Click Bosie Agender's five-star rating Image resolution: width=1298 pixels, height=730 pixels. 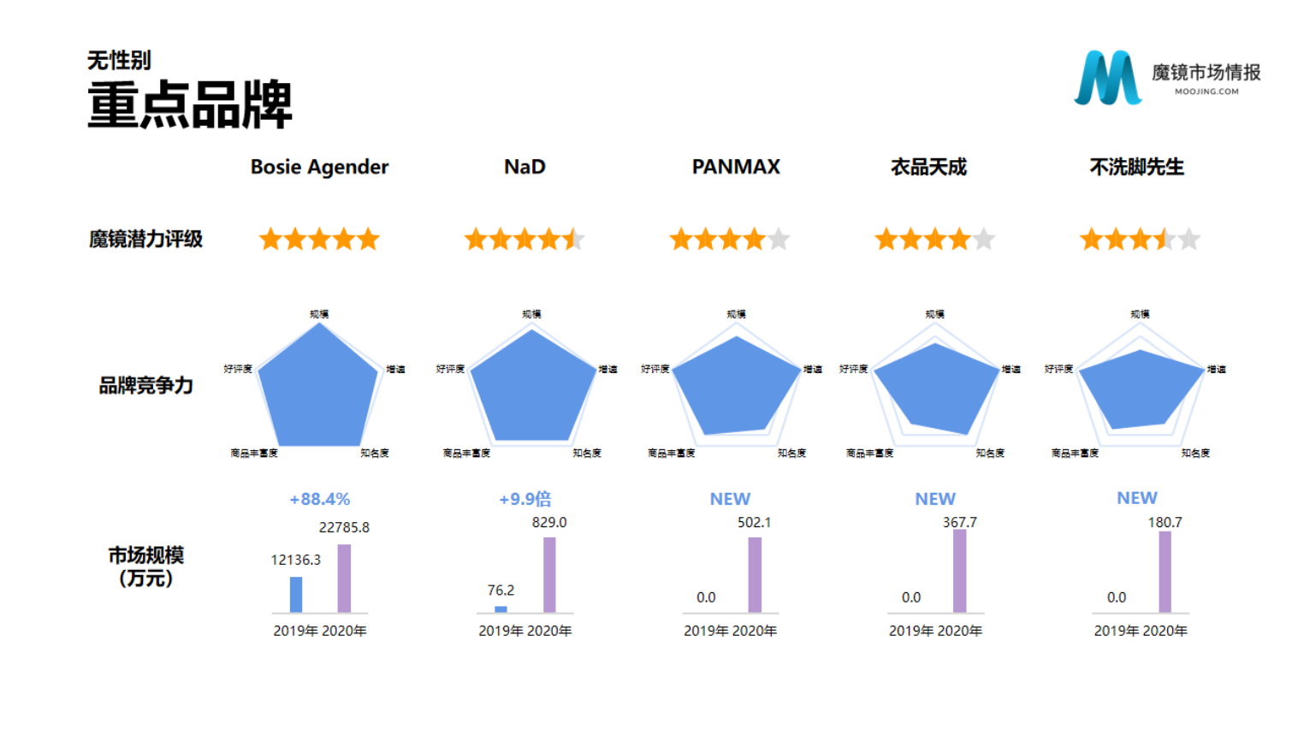[319, 239]
